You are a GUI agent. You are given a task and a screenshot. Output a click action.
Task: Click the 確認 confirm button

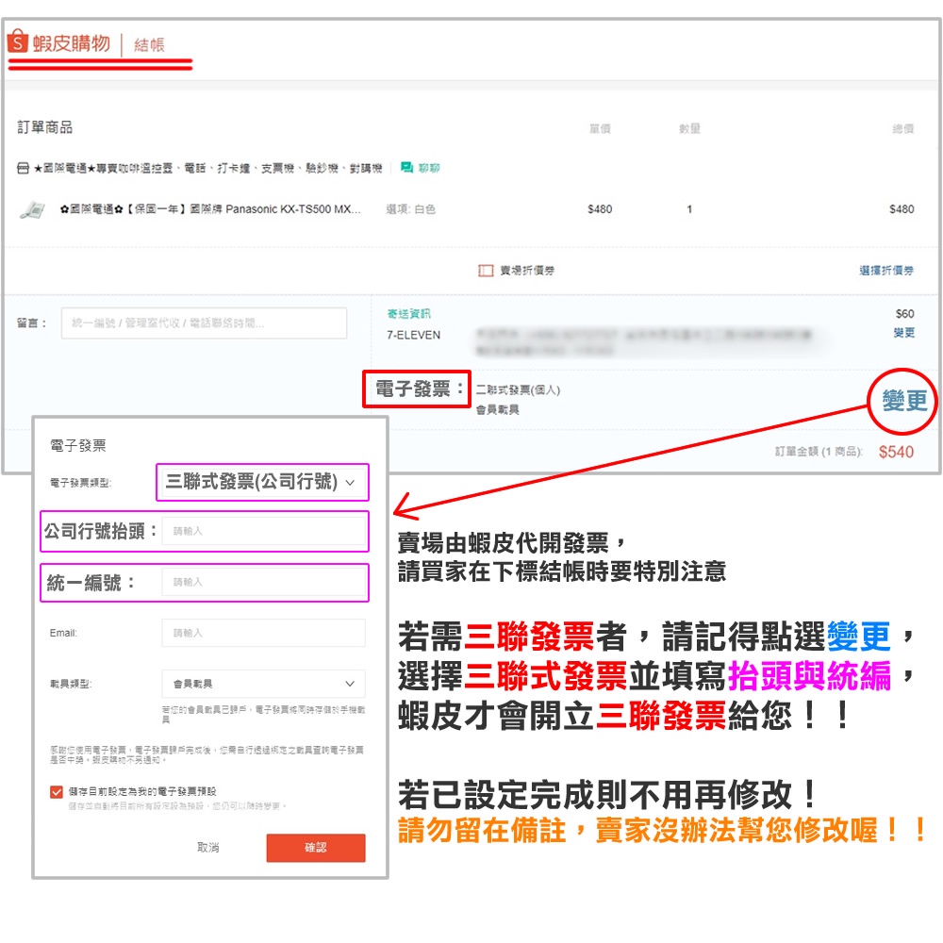[x=316, y=848]
